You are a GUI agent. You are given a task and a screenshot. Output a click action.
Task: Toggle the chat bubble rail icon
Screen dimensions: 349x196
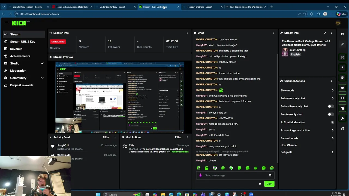point(342,88)
